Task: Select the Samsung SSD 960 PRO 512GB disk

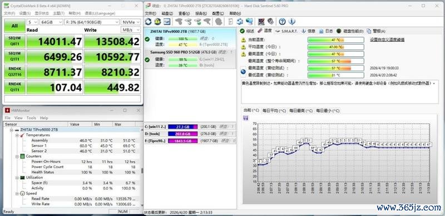Action: (190, 59)
